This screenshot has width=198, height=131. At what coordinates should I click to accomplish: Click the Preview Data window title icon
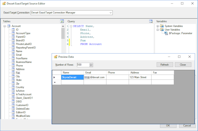coord(55,57)
